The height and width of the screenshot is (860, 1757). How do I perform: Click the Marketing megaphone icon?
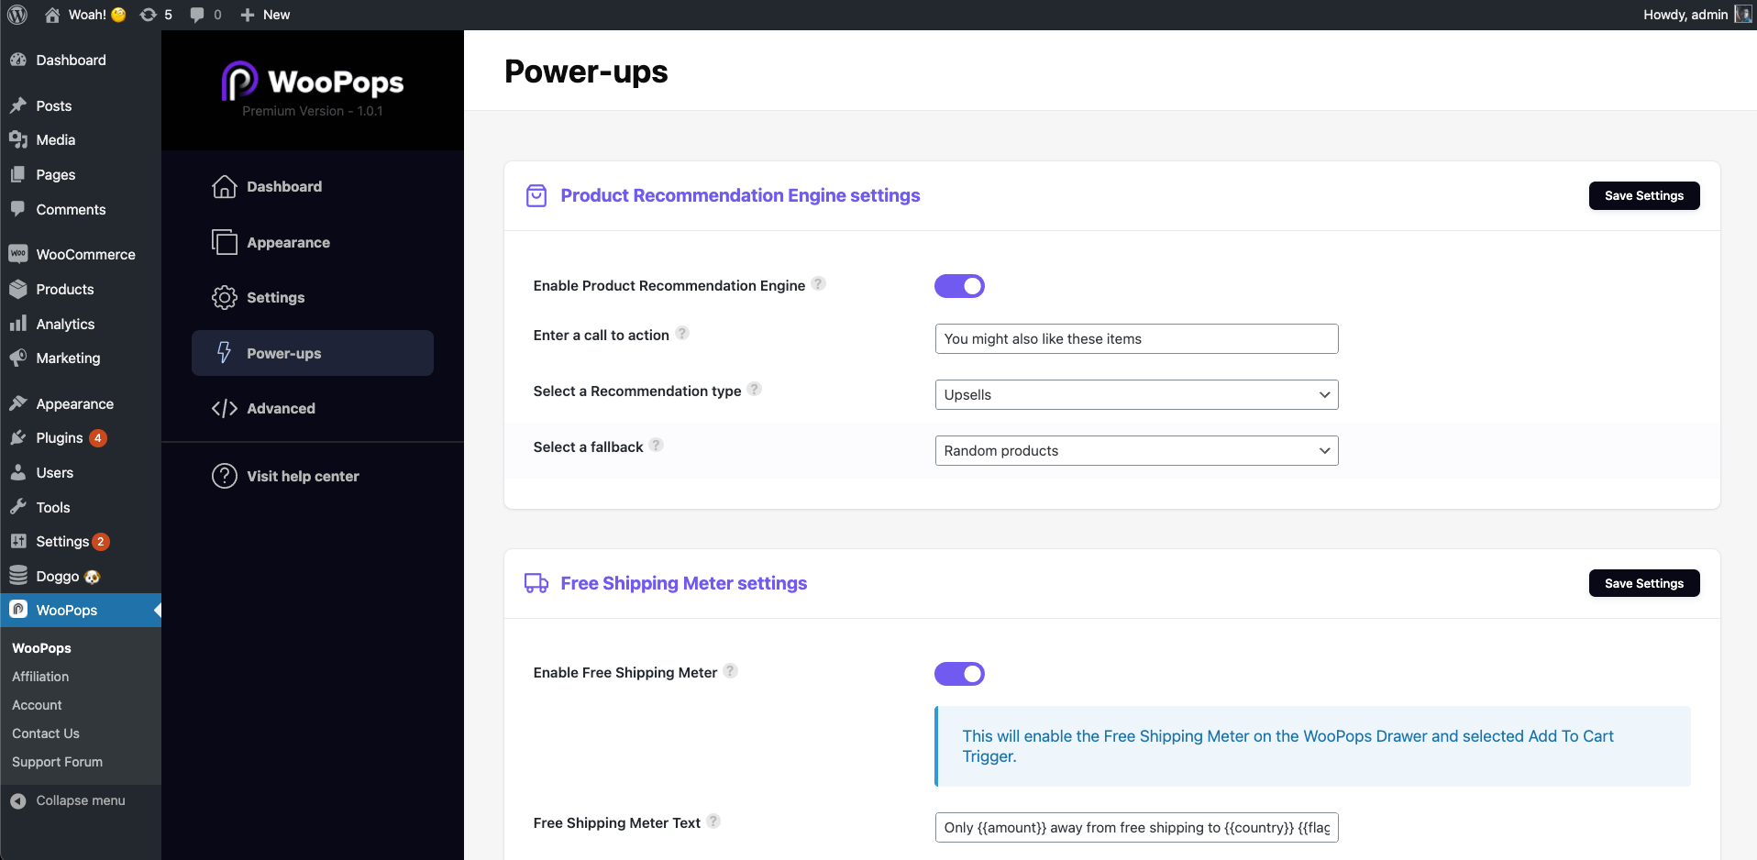18,358
